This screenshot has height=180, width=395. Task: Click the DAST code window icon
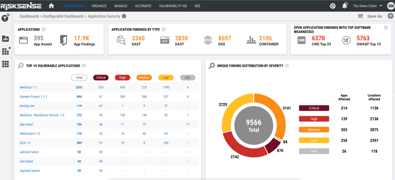pyautogui.click(x=164, y=41)
